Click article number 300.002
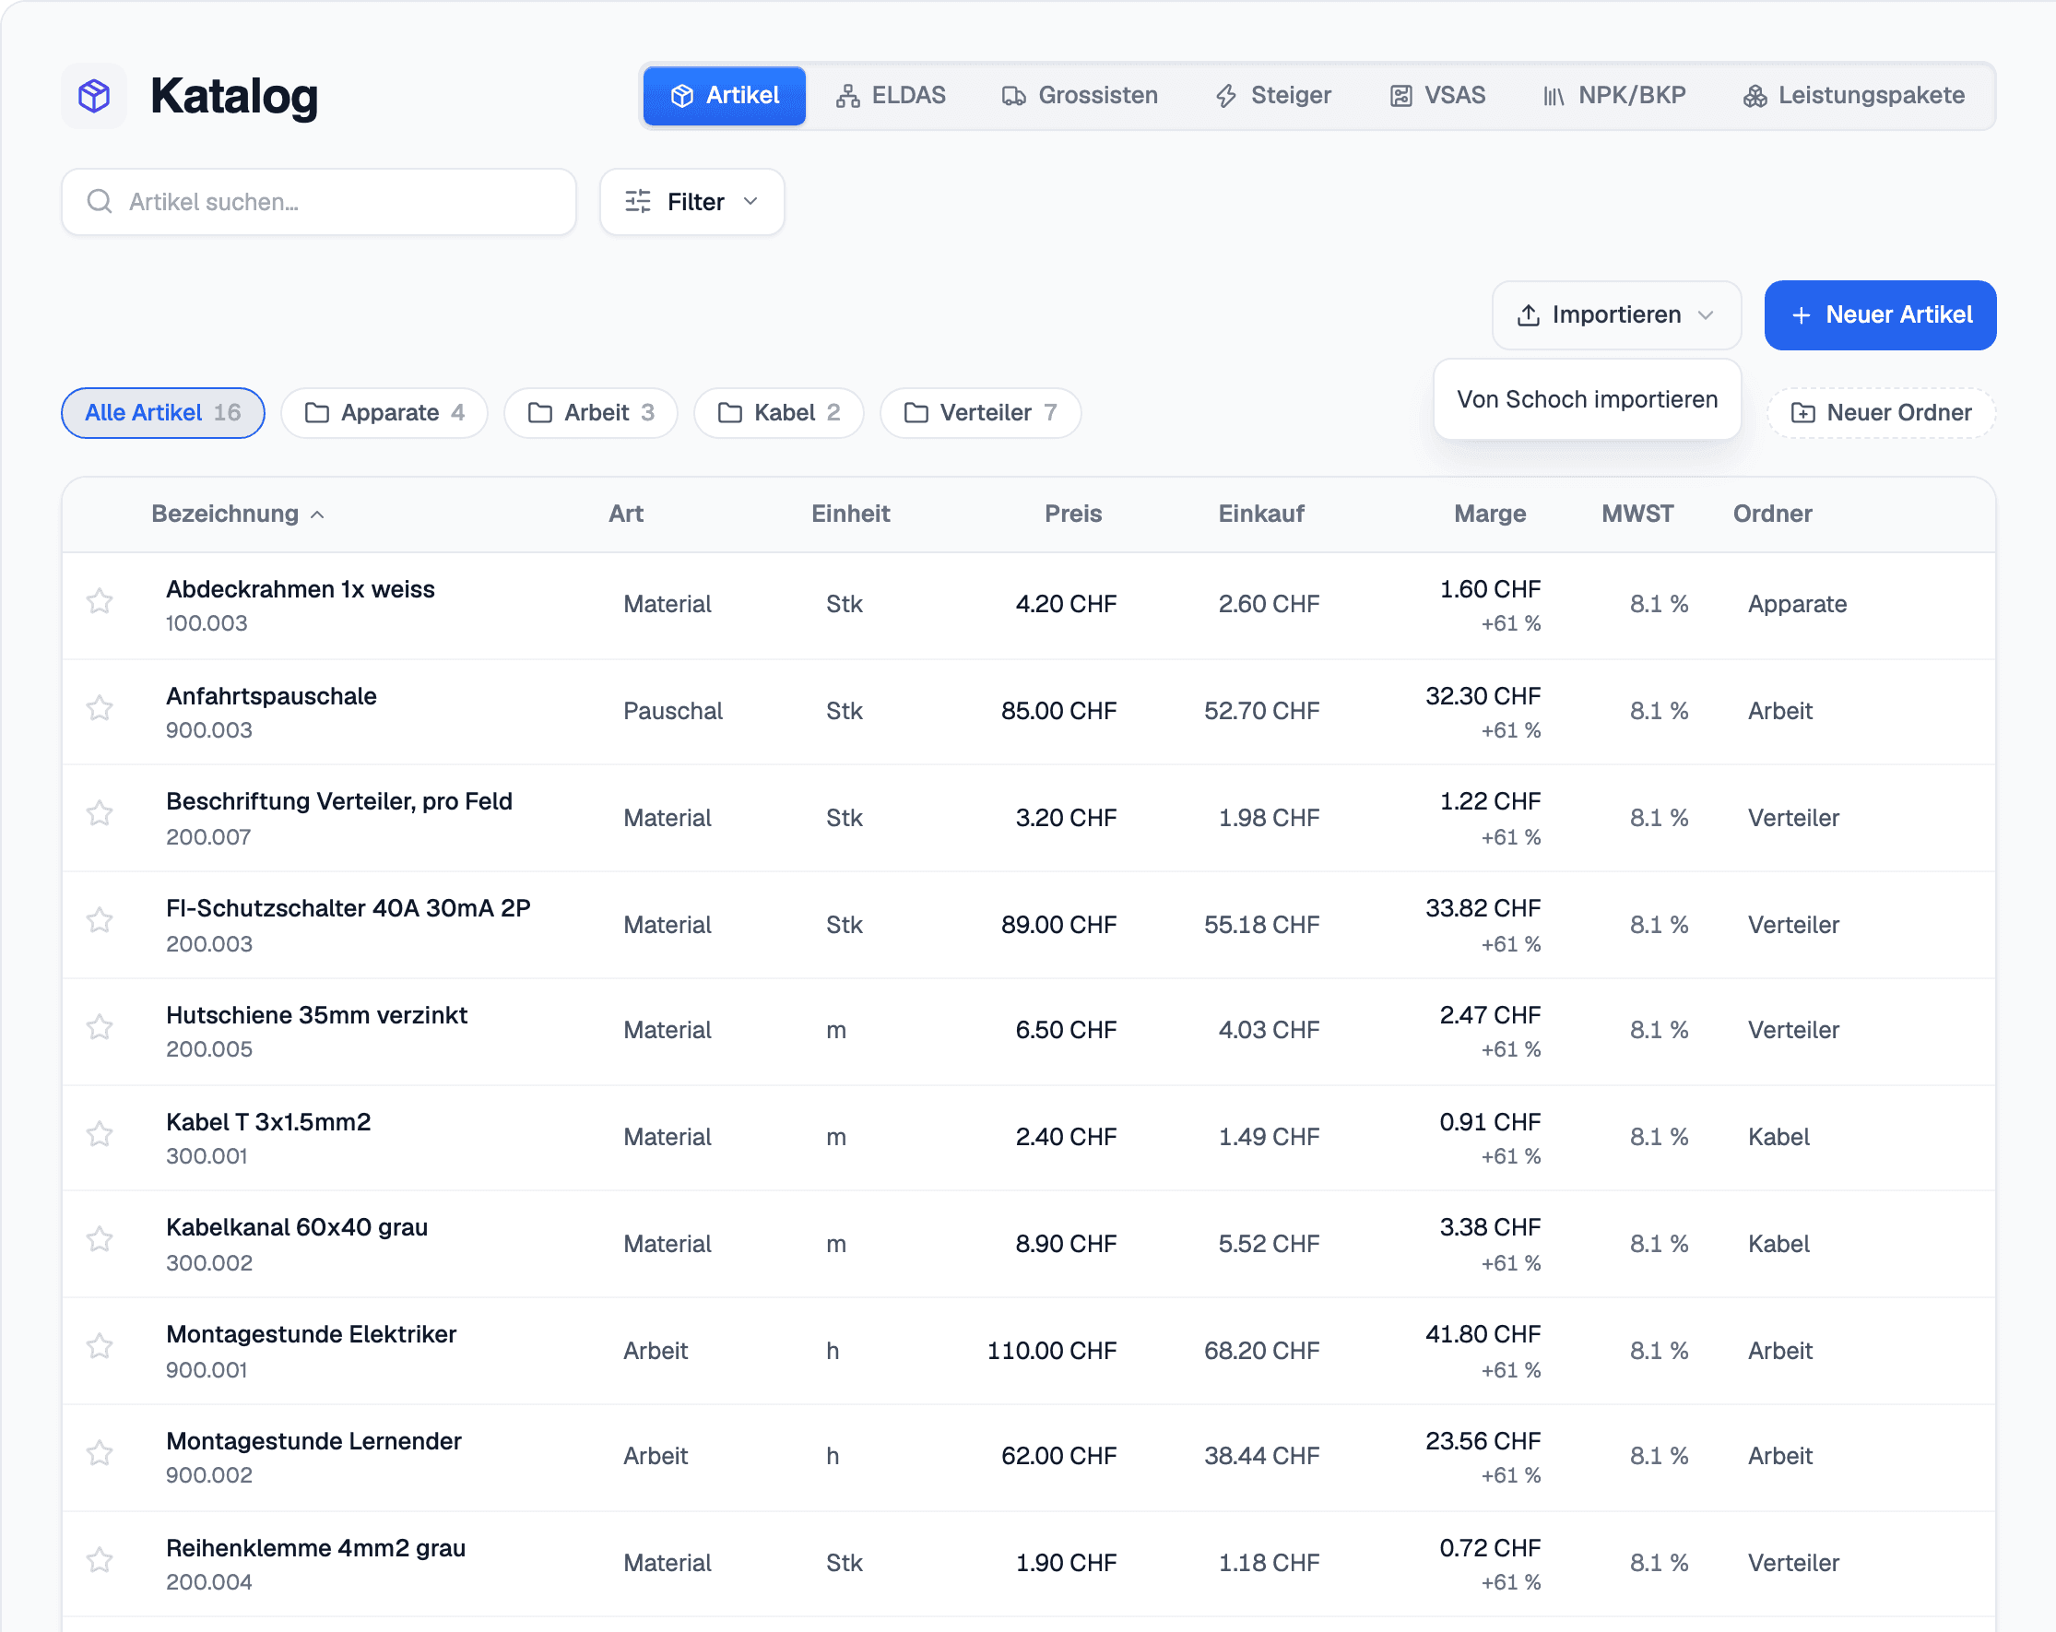This screenshot has width=2056, height=1632. [209, 1263]
